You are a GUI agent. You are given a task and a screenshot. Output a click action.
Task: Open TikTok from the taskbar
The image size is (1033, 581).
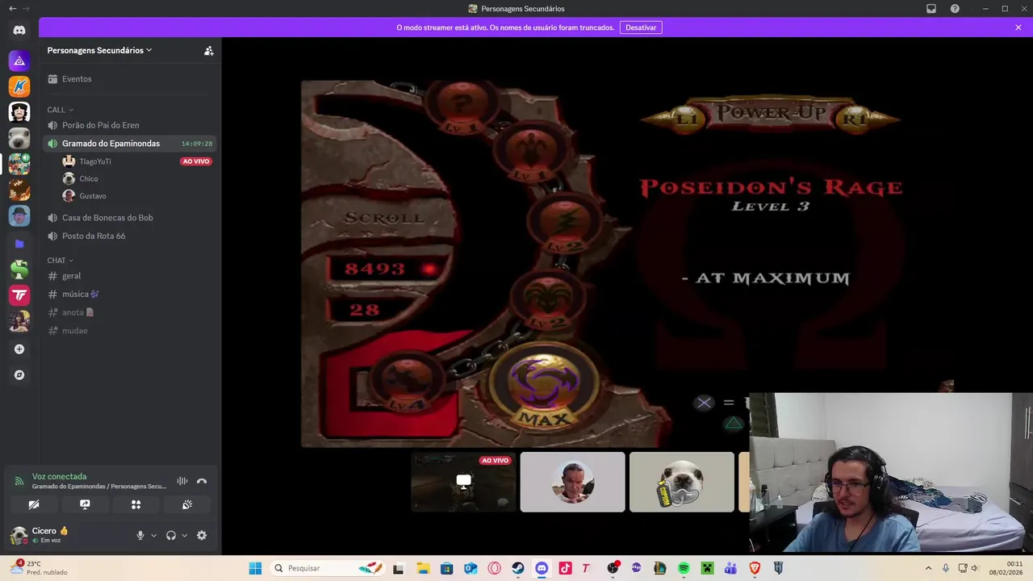coord(565,568)
